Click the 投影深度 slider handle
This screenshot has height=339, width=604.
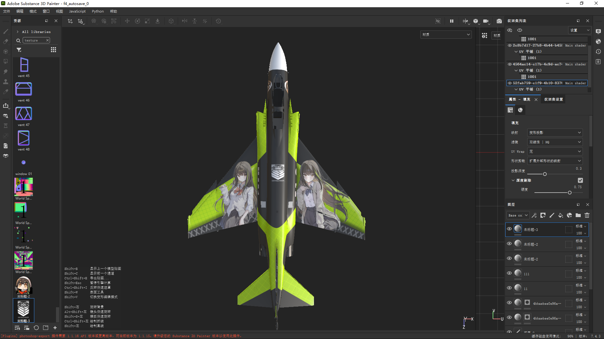[x=545, y=174]
